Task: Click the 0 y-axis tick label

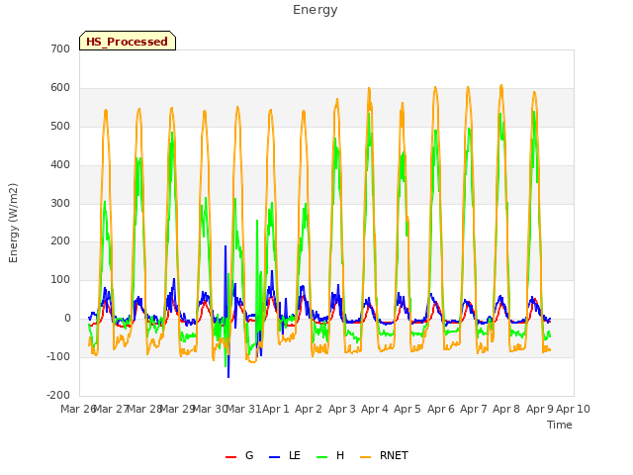Action: (67, 319)
